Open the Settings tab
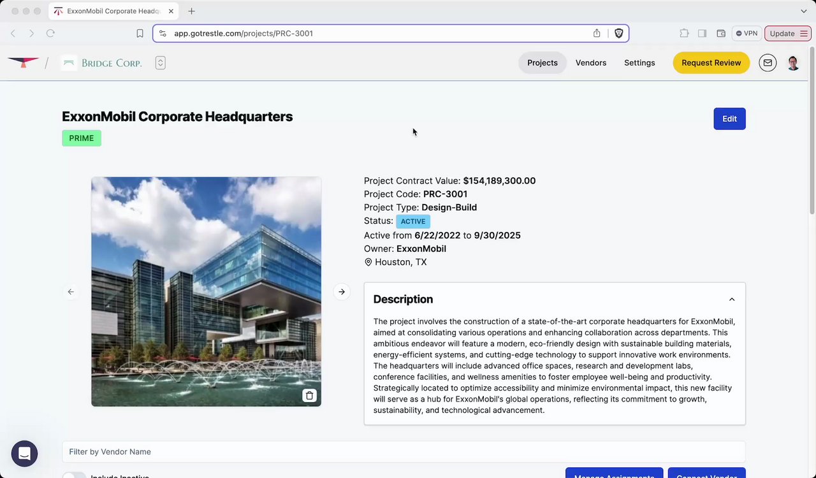Viewport: 816px width, 478px height. [x=639, y=62]
